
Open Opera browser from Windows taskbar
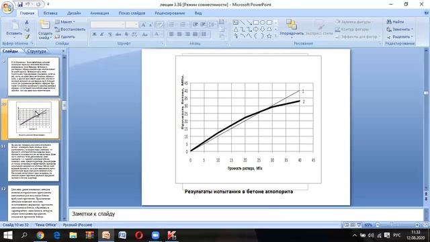coord(139,235)
